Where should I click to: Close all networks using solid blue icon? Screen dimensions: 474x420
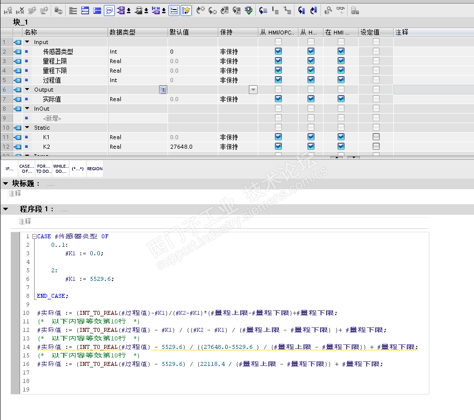tap(97, 11)
